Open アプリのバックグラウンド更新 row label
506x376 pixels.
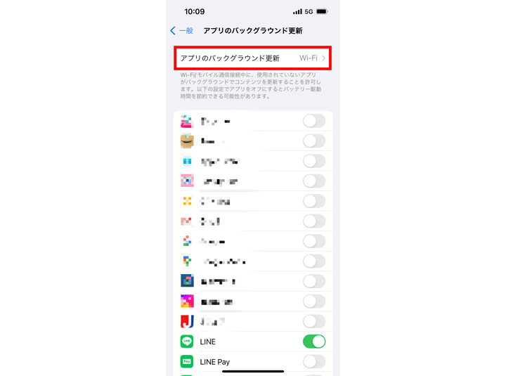(230, 58)
